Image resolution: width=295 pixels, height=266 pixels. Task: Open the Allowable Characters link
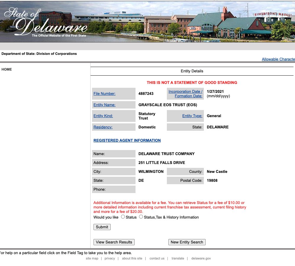[278, 59]
